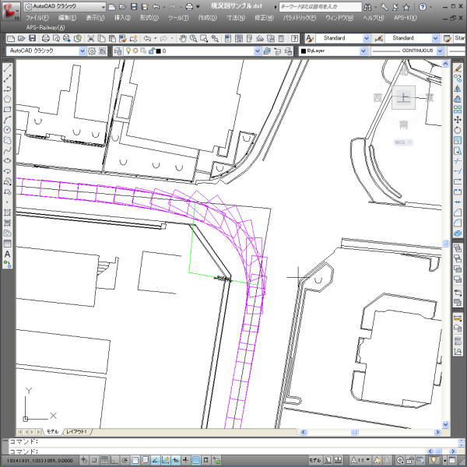Toggle snap mode in status bar

coord(94,460)
